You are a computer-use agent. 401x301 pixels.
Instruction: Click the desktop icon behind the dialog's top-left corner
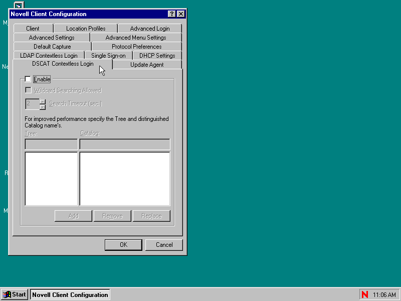point(19,5)
